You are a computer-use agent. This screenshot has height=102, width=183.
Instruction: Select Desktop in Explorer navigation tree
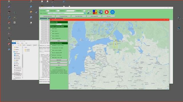(17, 55)
